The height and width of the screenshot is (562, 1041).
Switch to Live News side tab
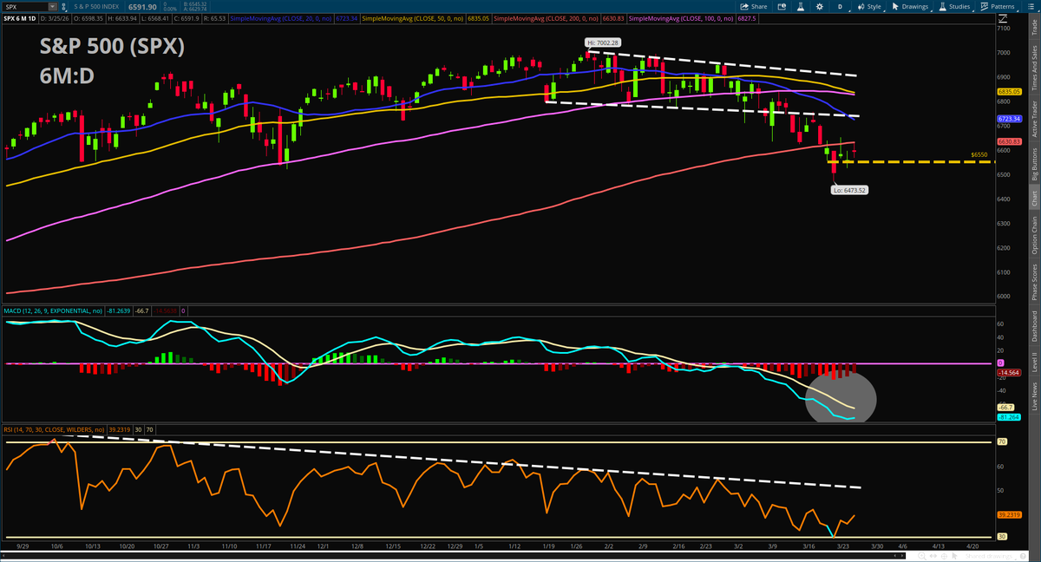click(1033, 395)
